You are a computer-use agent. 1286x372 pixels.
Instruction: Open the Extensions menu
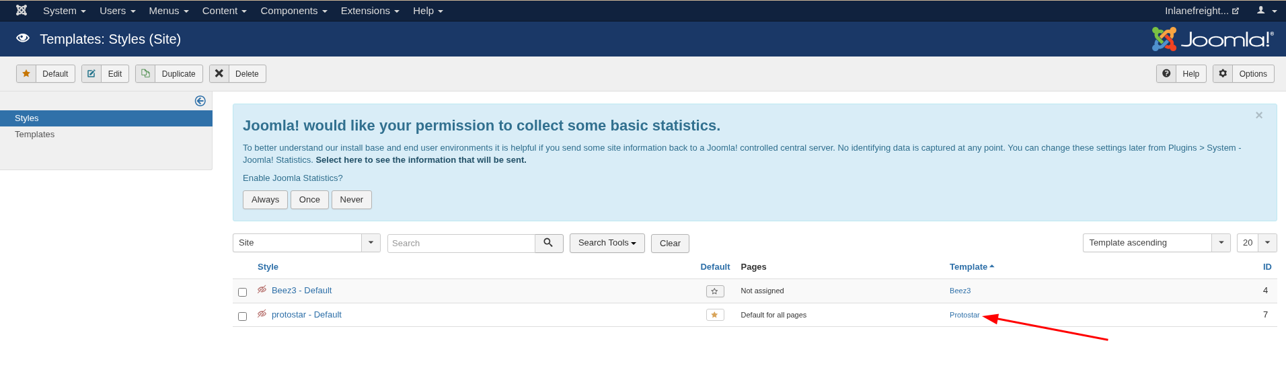coord(370,11)
